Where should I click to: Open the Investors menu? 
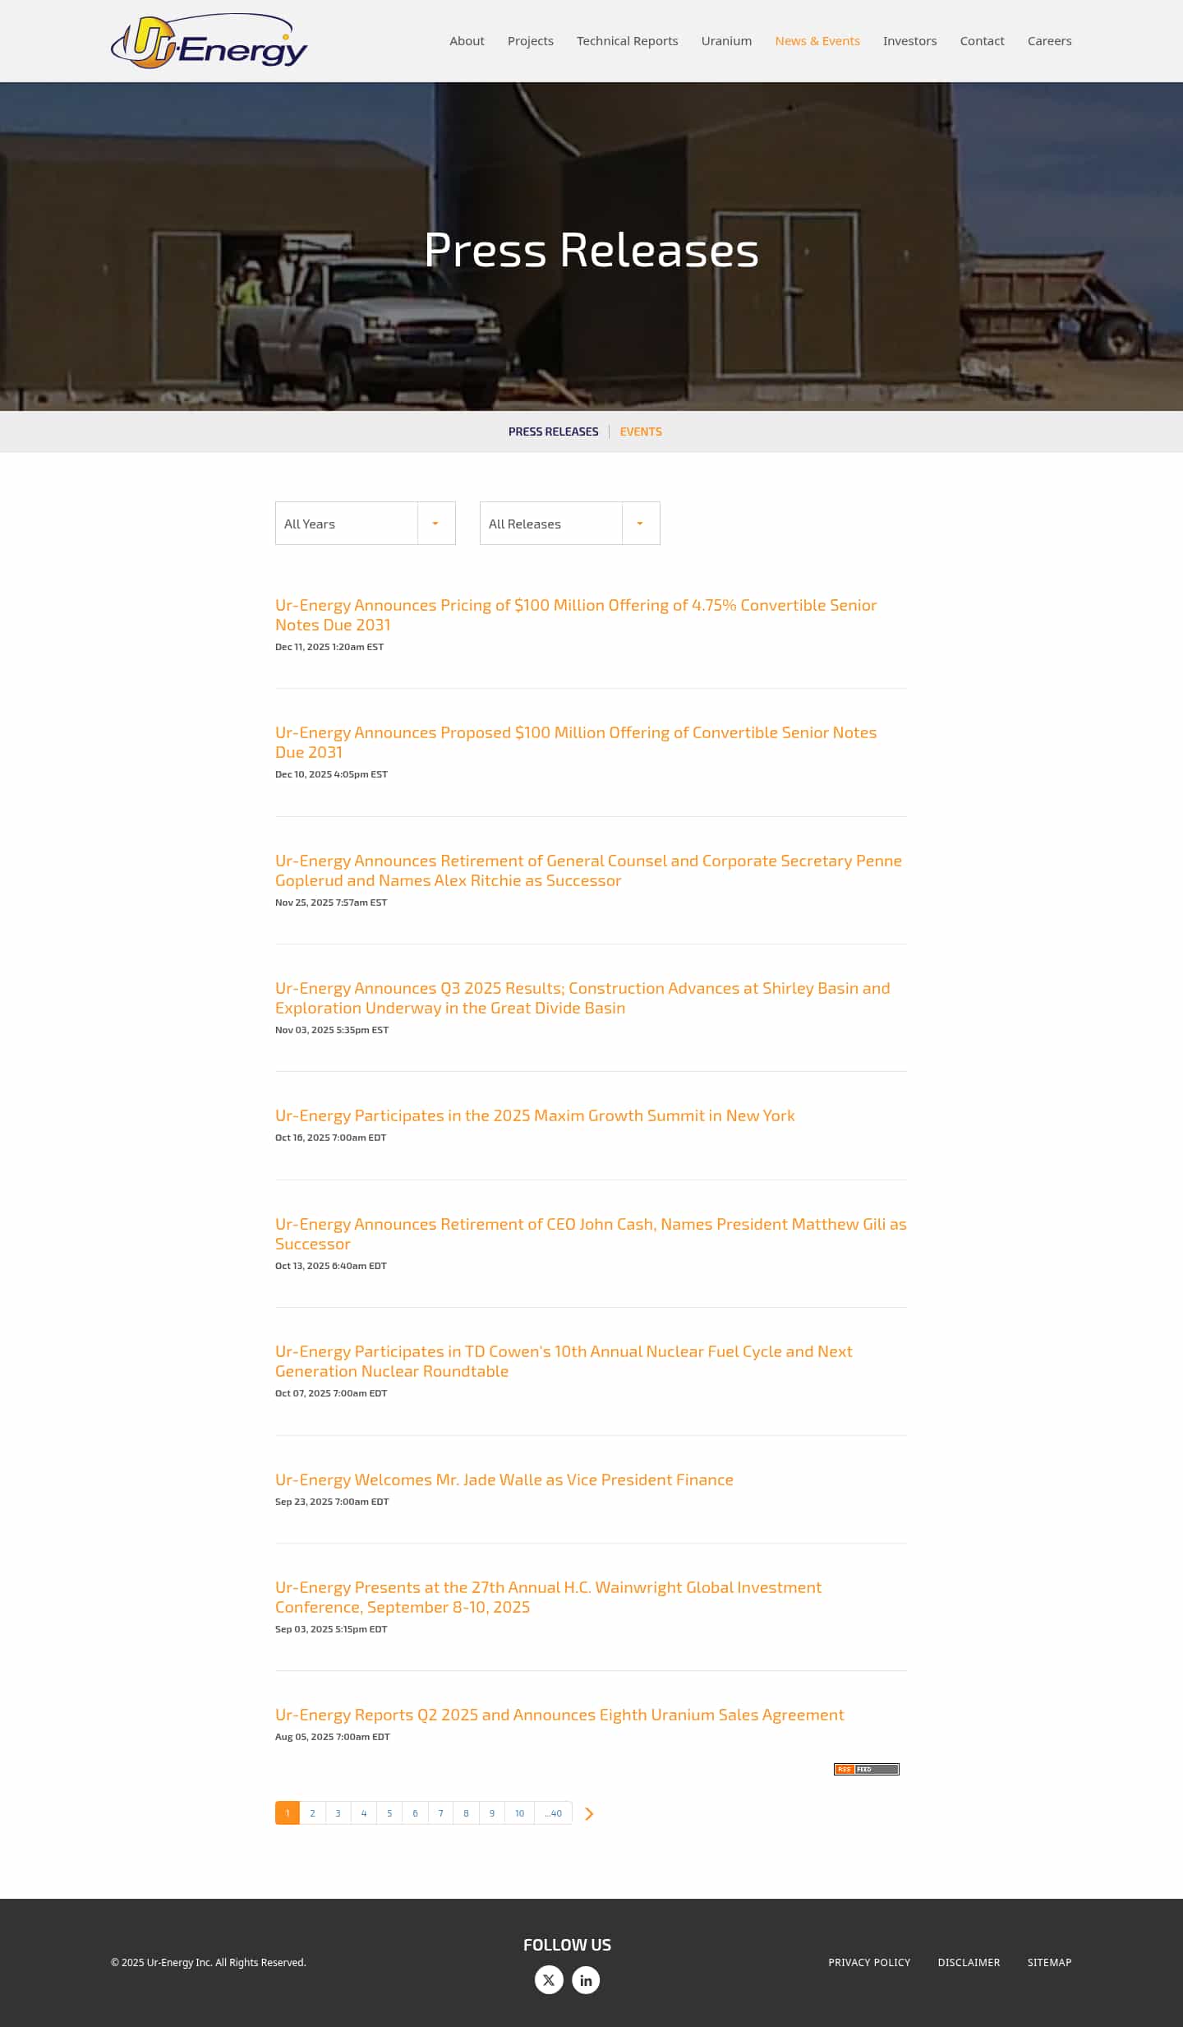tap(910, 41)
